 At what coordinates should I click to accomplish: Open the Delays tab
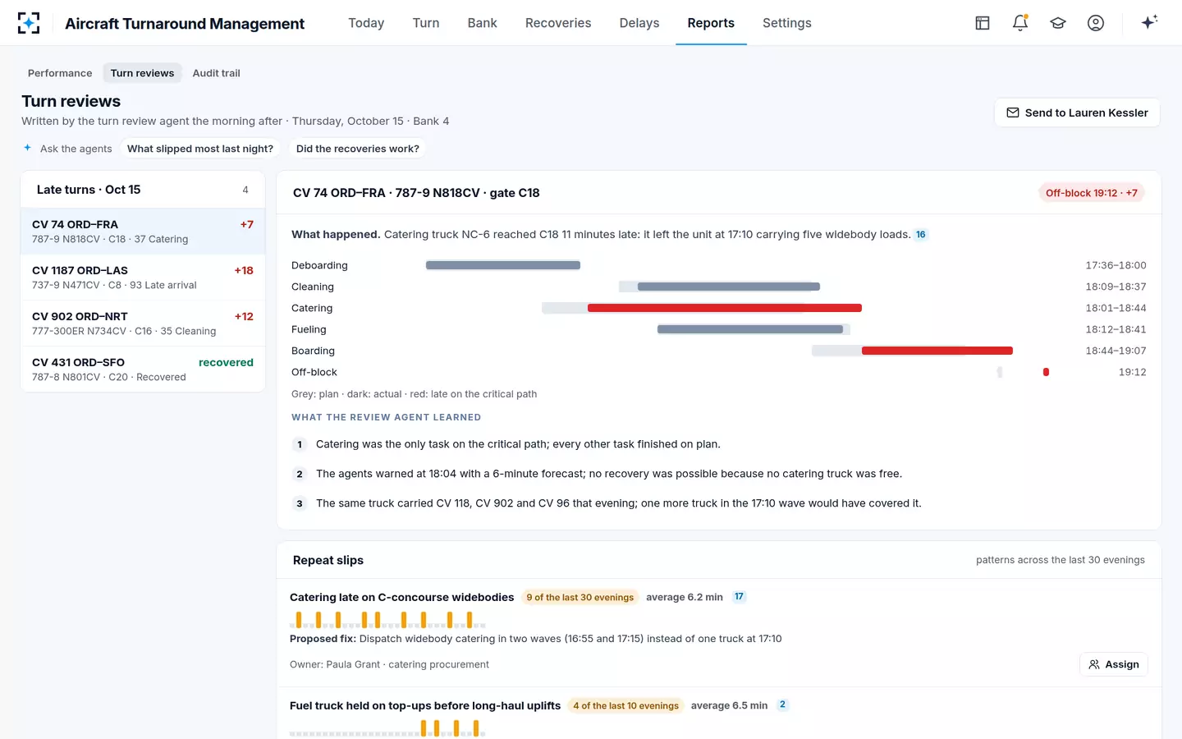[639, 23]
